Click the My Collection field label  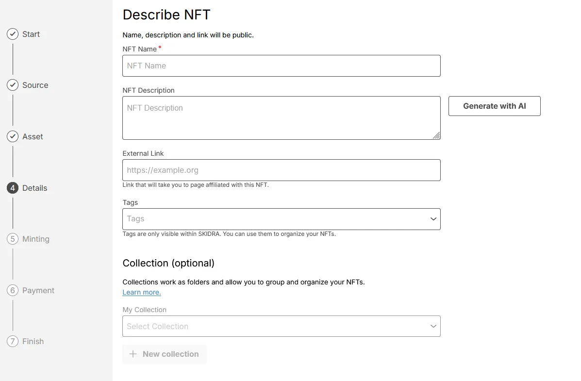(x=145, y=310)
